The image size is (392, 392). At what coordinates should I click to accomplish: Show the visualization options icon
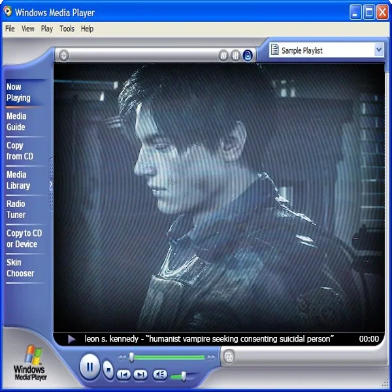pos(223,56)
